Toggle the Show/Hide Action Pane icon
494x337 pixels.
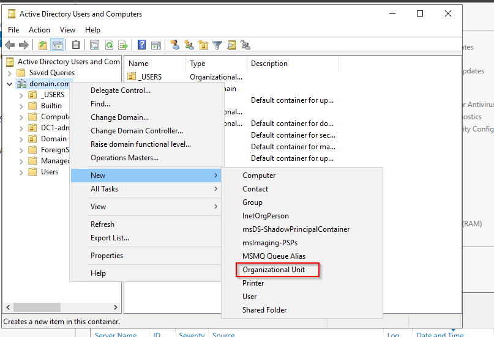pos(155,45)
